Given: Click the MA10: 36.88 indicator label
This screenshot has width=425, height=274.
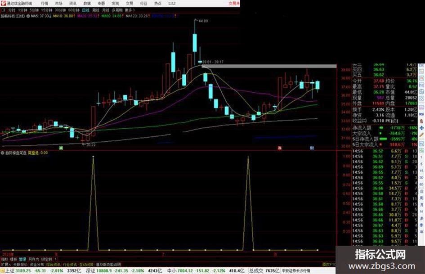Looking at the screenshot, I should pos(64,16).
